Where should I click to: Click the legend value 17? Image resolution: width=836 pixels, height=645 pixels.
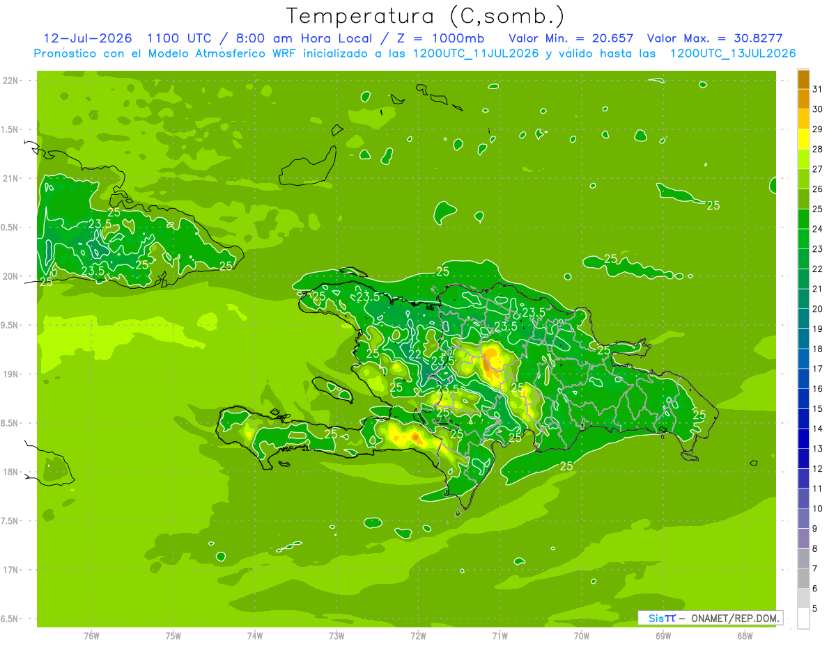817,368
